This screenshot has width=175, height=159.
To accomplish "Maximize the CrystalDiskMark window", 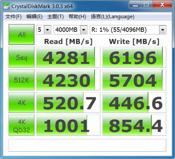I will click(147, 5).
